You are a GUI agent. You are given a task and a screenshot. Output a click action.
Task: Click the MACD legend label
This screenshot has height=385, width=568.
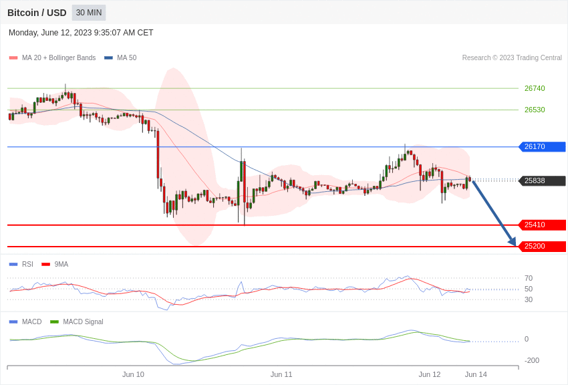click(x=32, y=322)
